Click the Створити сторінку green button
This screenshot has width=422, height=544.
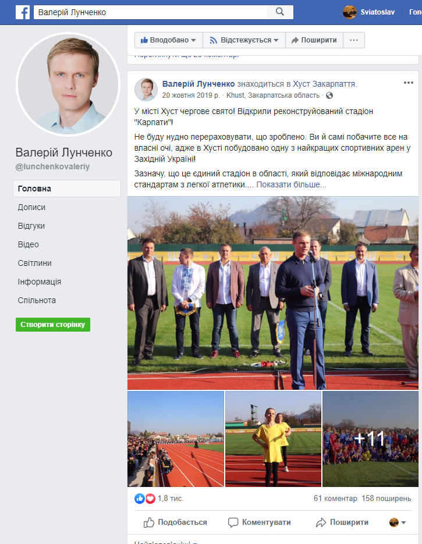(53, 325)
